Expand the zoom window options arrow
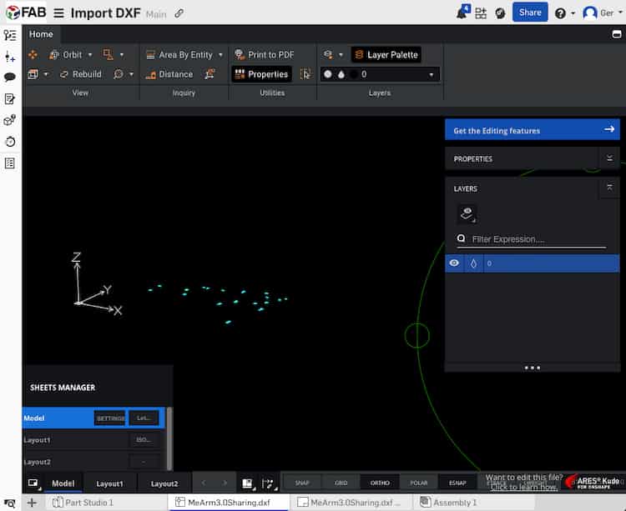The image size is (626, 511). 122,55
